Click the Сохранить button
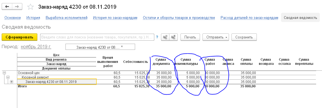This screenshot has width=322, height=108. click(244, 37)
